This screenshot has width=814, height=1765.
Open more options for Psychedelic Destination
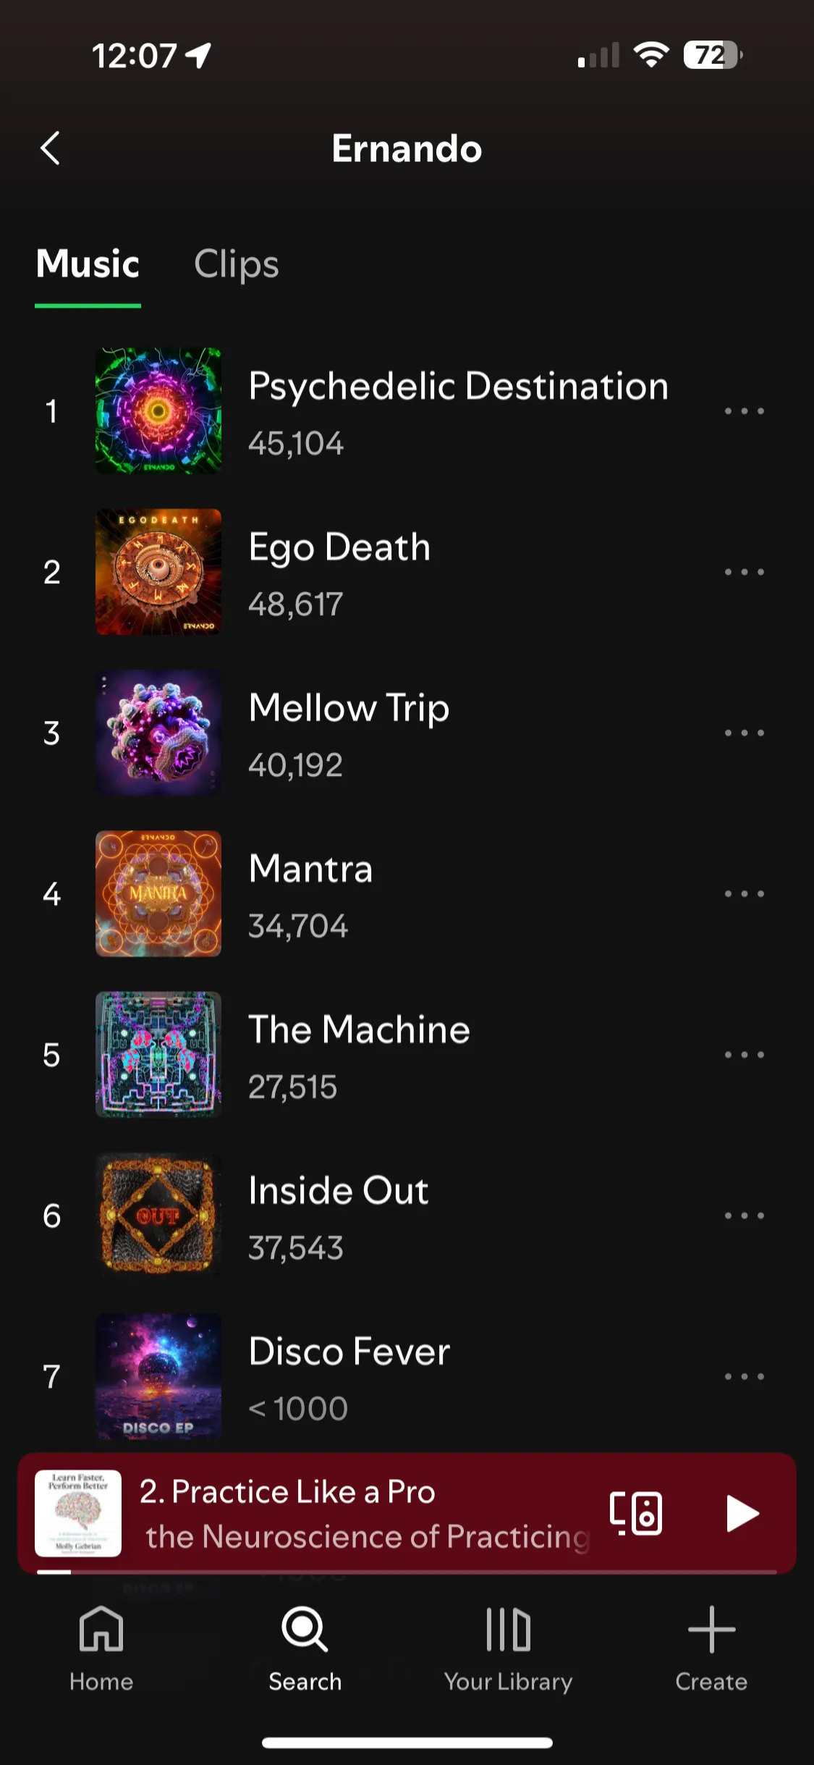tap(745, 411)
